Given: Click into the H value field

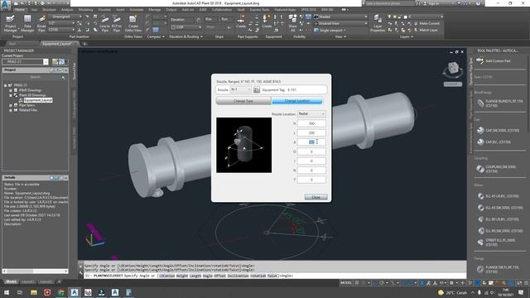Looking at the screenshot, I should pos(311,123).
